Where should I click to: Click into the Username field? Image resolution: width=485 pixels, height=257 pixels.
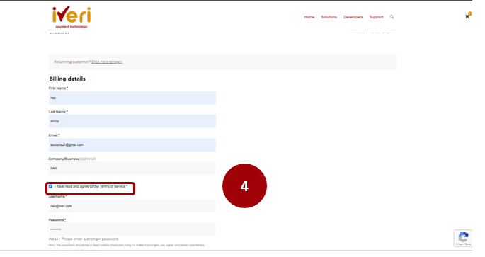[132, 206]
